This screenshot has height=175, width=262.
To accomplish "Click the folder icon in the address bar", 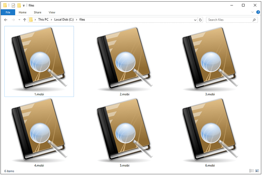I will pos(31,19).
